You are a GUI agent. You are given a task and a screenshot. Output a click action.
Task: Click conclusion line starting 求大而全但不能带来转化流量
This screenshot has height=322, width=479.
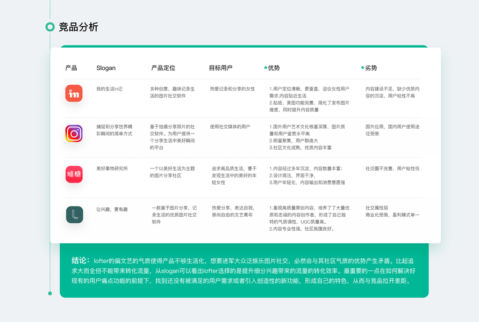point(244,271)
